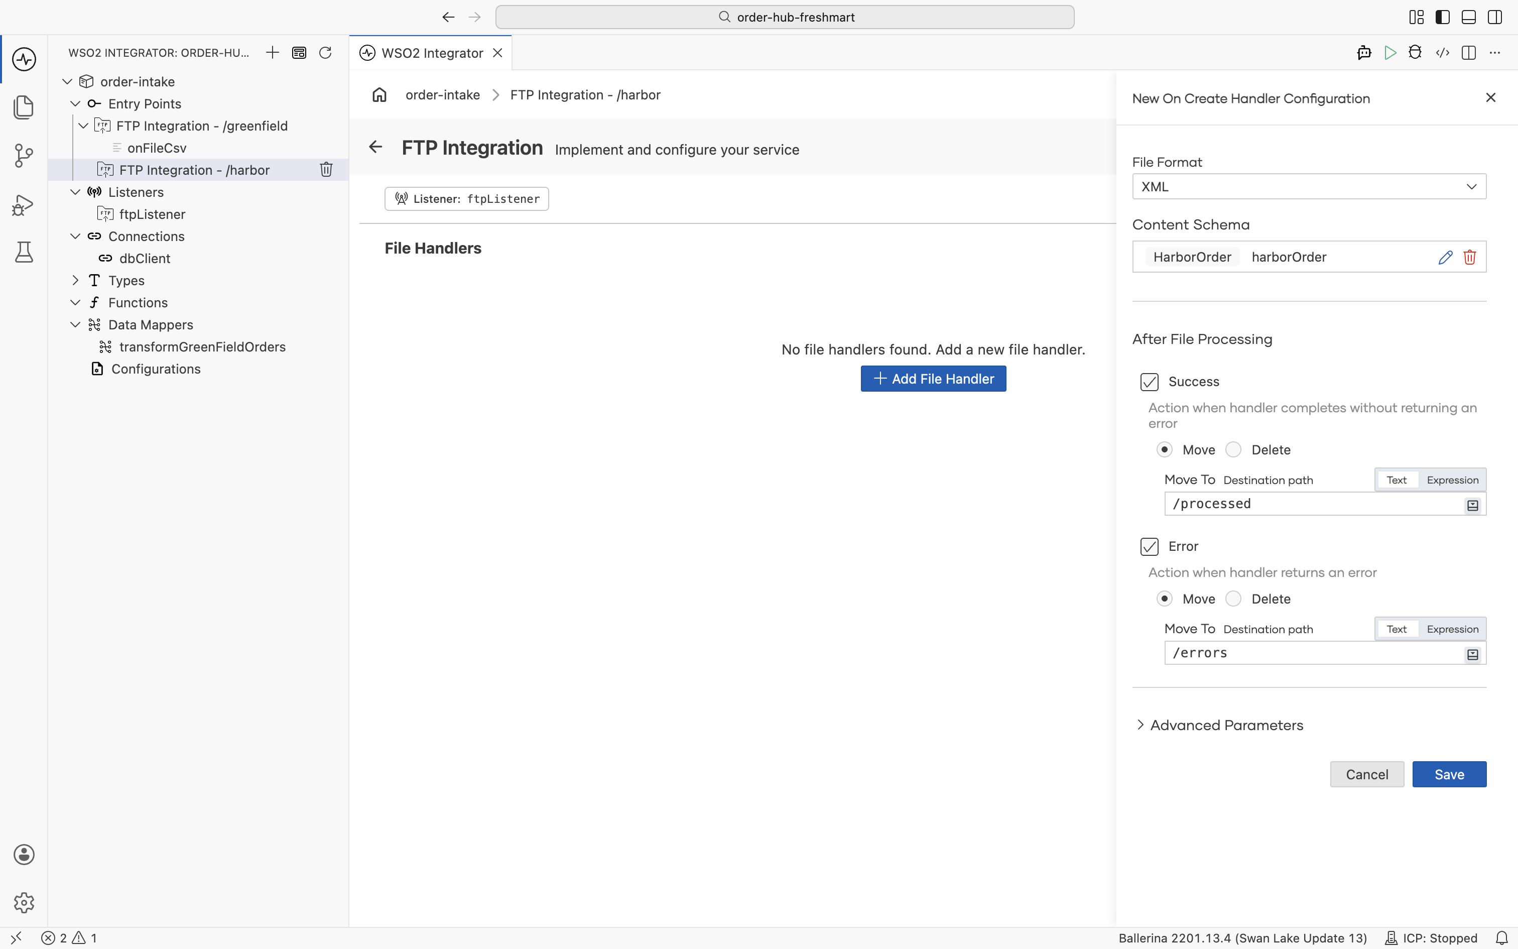Switch Error Move To field to Expression mode

[1452, 629]
